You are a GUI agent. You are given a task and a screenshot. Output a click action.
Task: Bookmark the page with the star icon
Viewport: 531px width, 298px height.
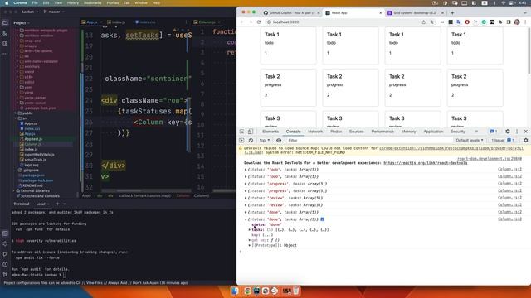pyautogui.click(x=432, y=22)
